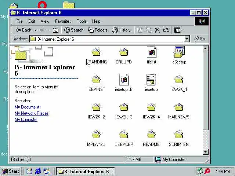Select the ie6setup installer icon
Viewport: 235px width, 176px height.
point(179,52)
